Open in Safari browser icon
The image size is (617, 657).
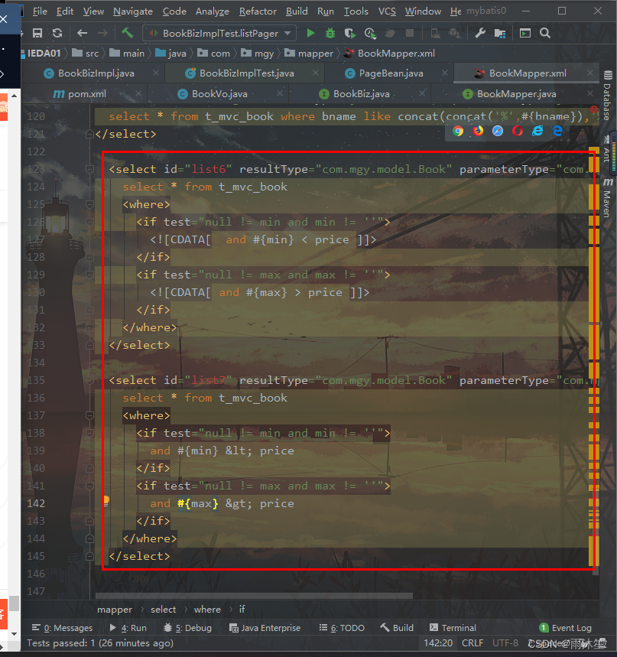coord(498,131)
